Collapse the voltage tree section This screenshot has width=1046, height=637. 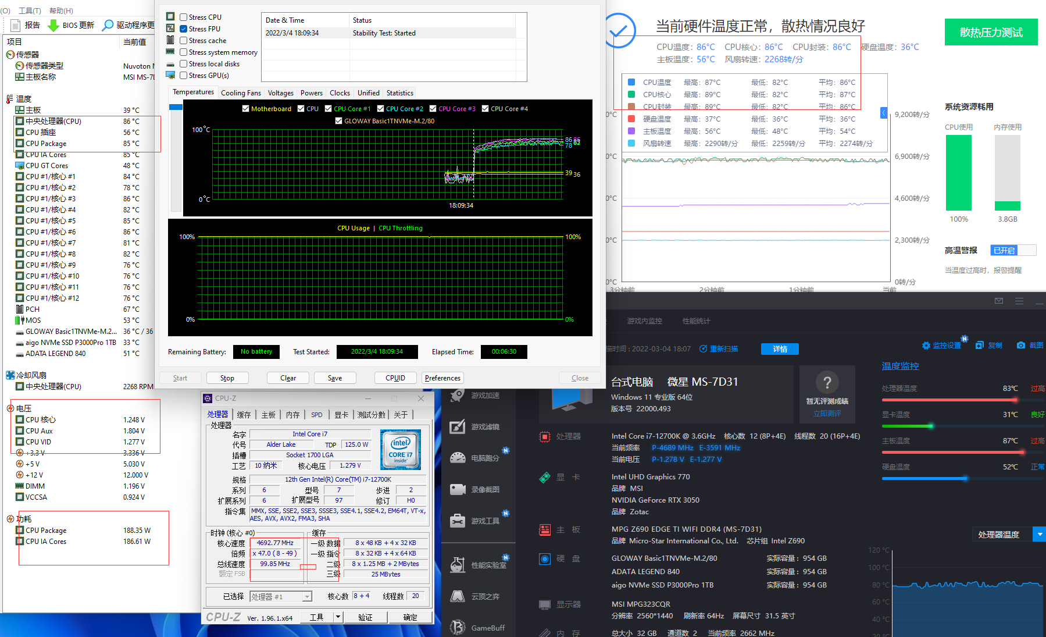click(10, 408)
